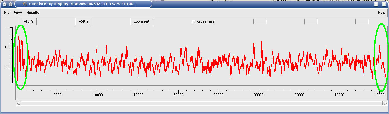This screenshot has height=114, width=389.
Task: Click the rightmost title bar button
Action: (x=384, y=4)
